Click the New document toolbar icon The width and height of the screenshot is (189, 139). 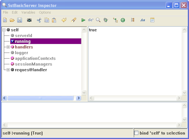tap(5, 20)
